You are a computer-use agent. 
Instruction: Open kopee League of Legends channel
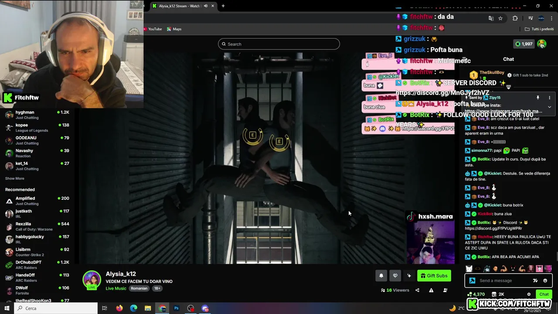pyautogui.click(x=37, y=127)
